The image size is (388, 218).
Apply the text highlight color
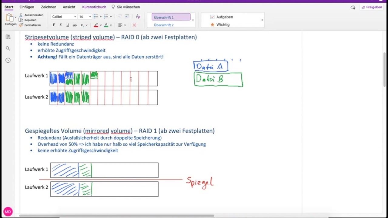(96, 25)
